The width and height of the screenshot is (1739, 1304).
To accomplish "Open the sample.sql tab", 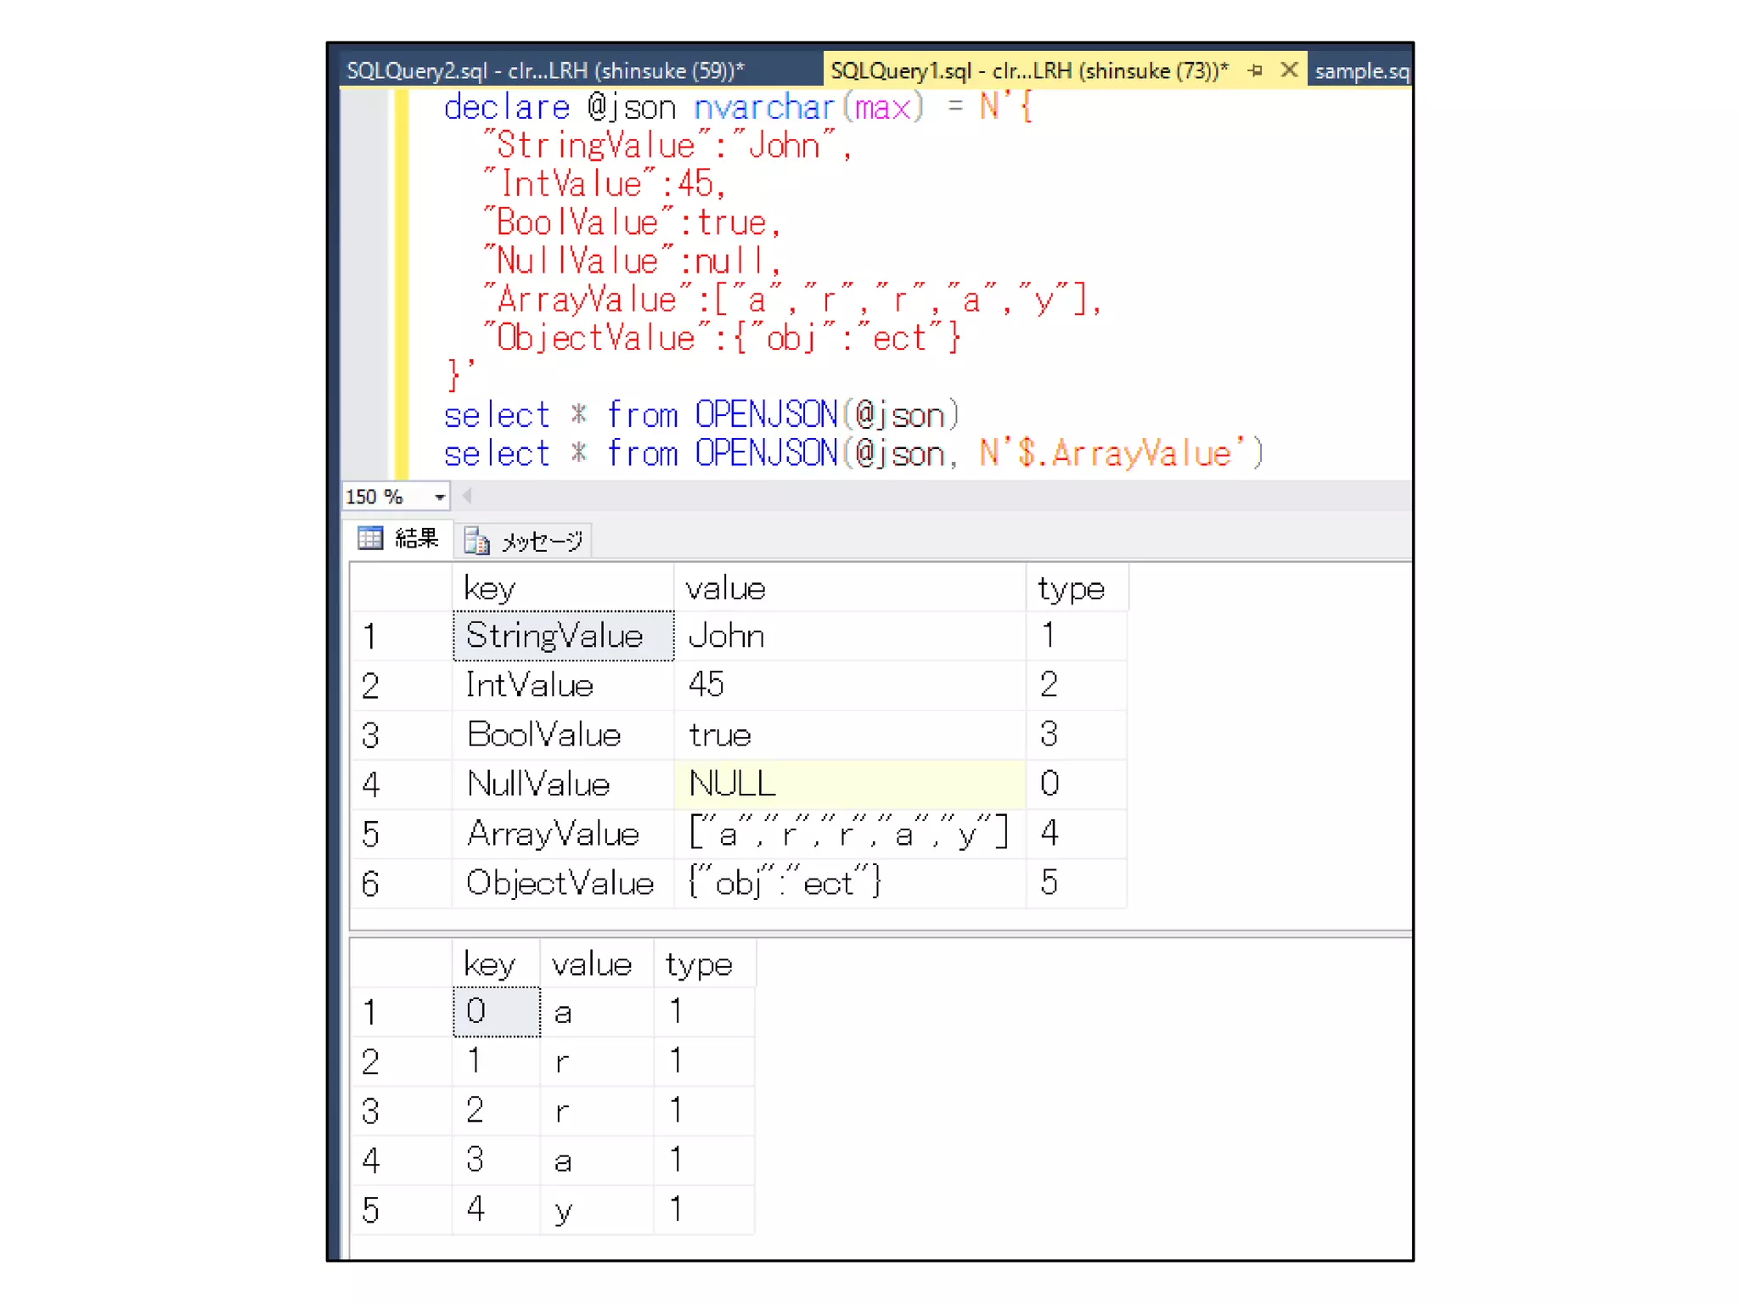I will [x=1361, y=71].
